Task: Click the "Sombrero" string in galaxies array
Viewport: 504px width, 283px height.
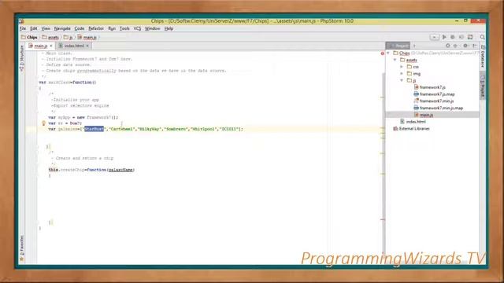Action: coord(176,129)
